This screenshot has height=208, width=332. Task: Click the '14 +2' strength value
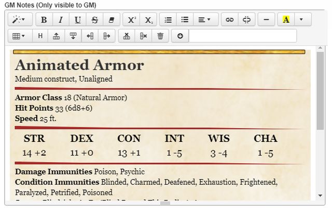click(x=34, y=153)
